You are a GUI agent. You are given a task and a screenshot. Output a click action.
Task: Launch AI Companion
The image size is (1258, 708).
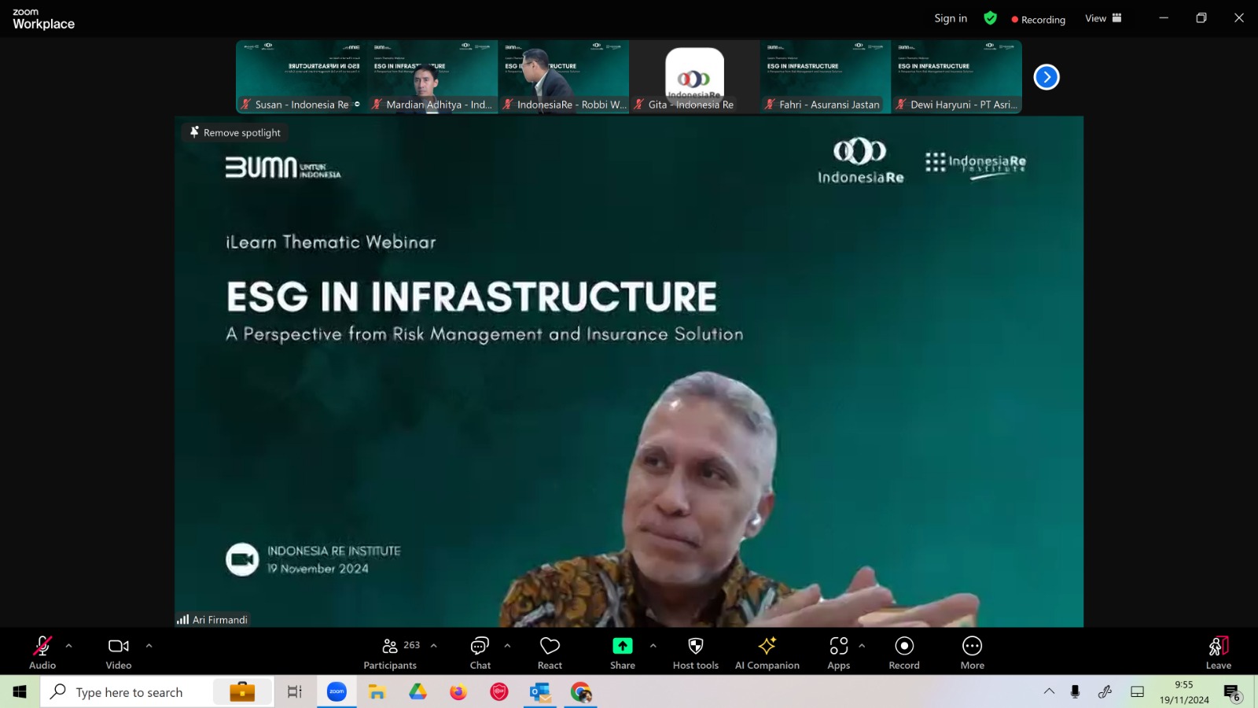tap(767, 652)
